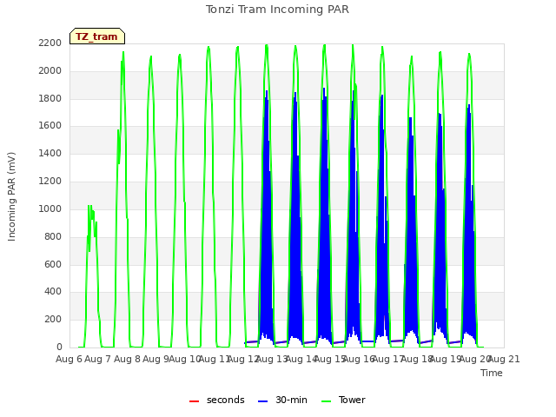The height and width of the screenshot is (417, 556).
Task: Click the 600 y-axis tick value
Action: pyautogui.click(x=53, y=264)
